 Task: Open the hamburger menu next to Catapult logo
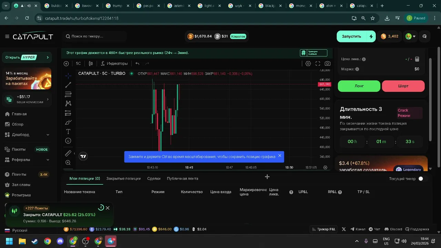tap(7, 37)
